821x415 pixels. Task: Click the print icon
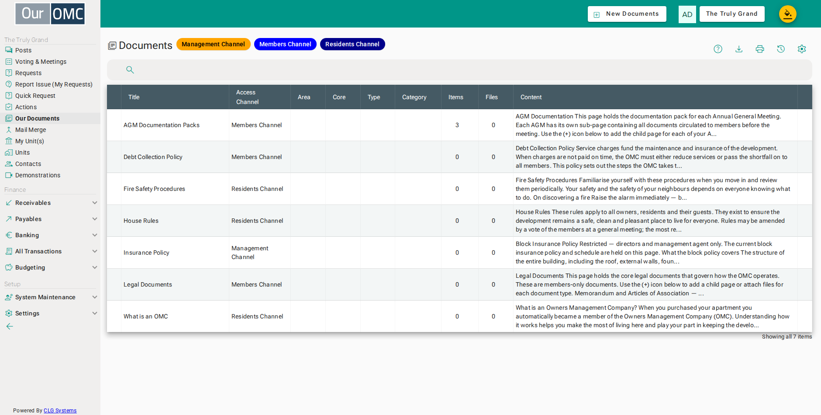click(x=760, y=49)
